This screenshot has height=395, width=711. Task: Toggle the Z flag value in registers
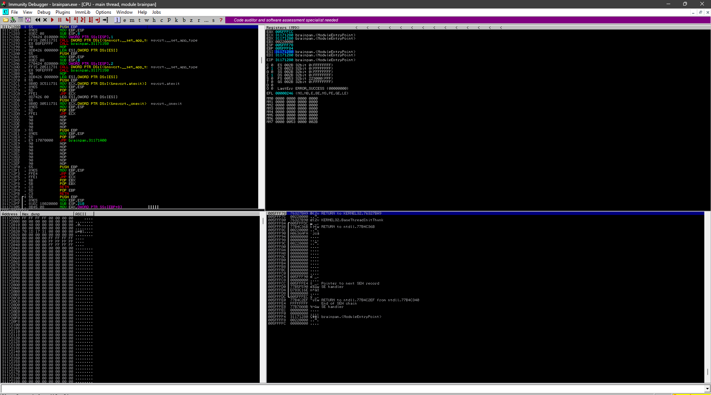tap(272, 75)
